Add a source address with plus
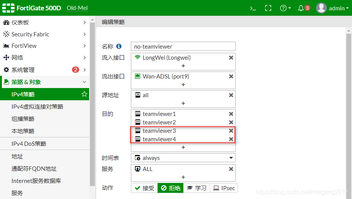352x199 pixels. pyautogui.click(x=183, y=103)
